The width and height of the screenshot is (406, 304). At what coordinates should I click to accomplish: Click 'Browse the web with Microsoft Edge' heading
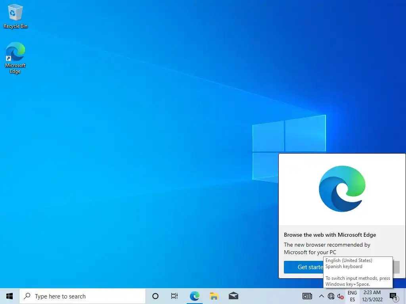point(330,235)
